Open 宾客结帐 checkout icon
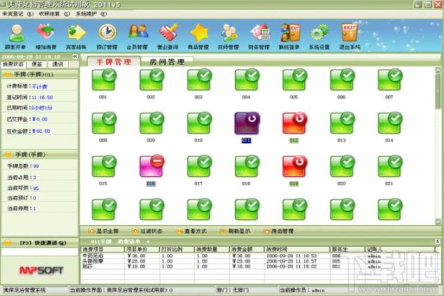This screenshot has width=444, height=296. click(76, 37)
